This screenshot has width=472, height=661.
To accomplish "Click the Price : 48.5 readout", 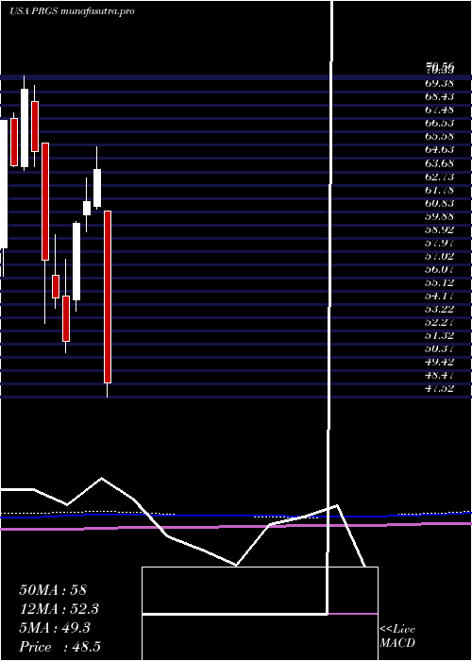I will (x=59, y=647).
